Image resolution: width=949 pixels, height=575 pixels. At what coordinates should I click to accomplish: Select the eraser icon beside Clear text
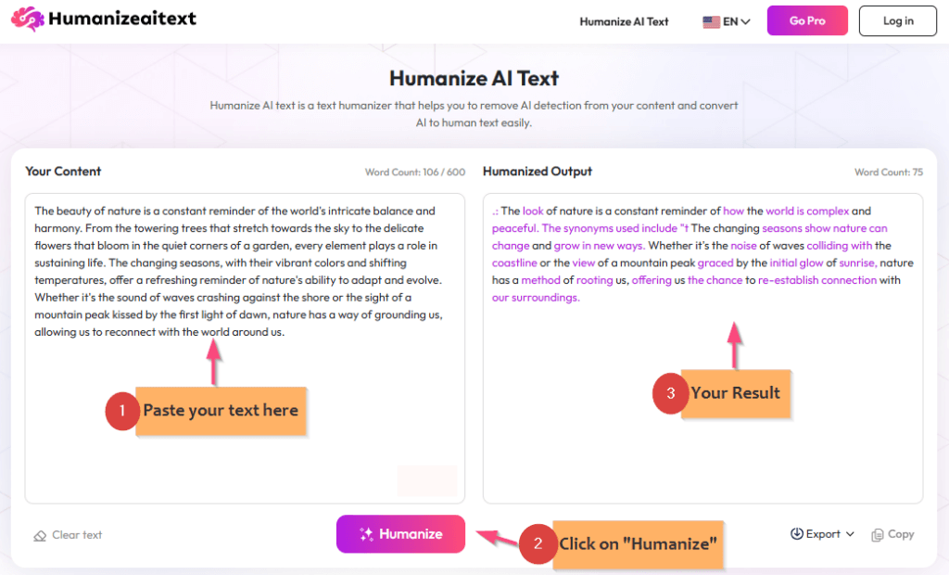[x=39, y=534]
